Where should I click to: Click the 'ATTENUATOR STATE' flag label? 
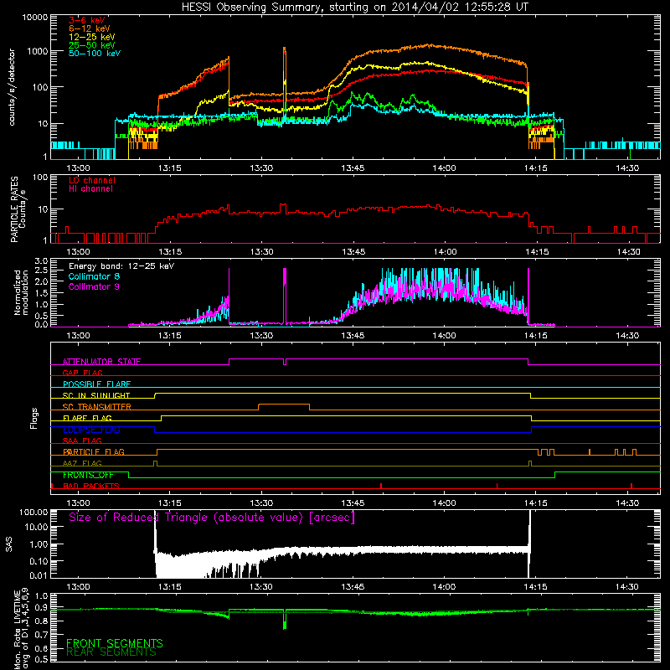pos(101,362)
